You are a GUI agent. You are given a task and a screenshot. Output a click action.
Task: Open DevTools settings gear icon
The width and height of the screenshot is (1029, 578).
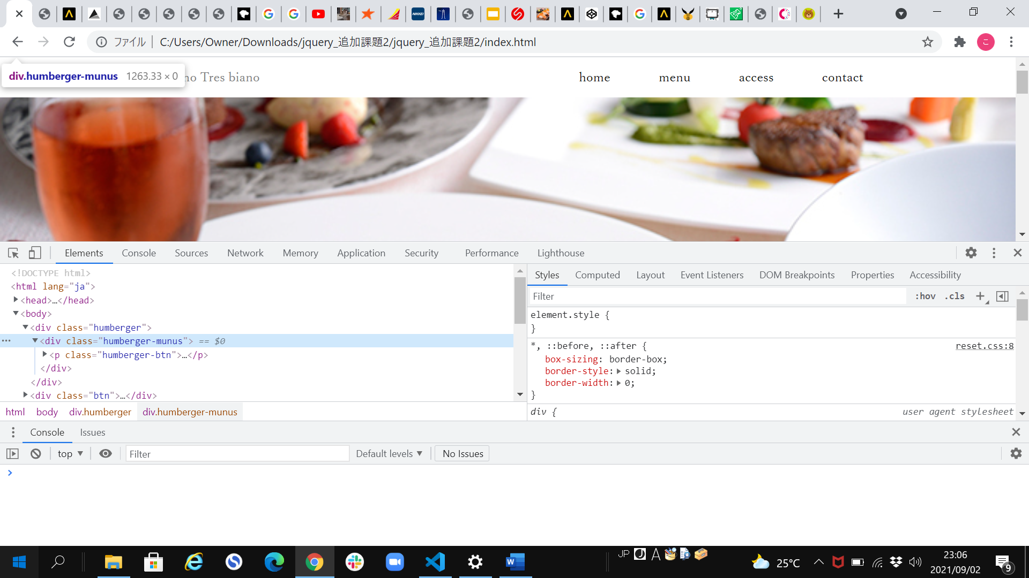(x=971, y=253)
